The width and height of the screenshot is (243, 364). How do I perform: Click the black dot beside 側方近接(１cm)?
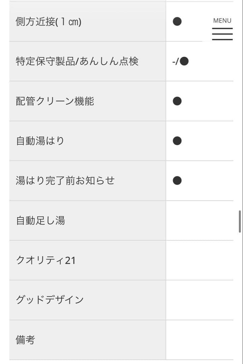coord(177,21)
